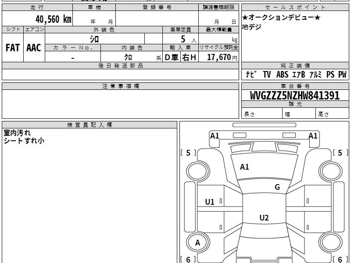Click the D車 import label
This screenshot has height=263, width=351.
pyautogui.click(x=172, y=57)
